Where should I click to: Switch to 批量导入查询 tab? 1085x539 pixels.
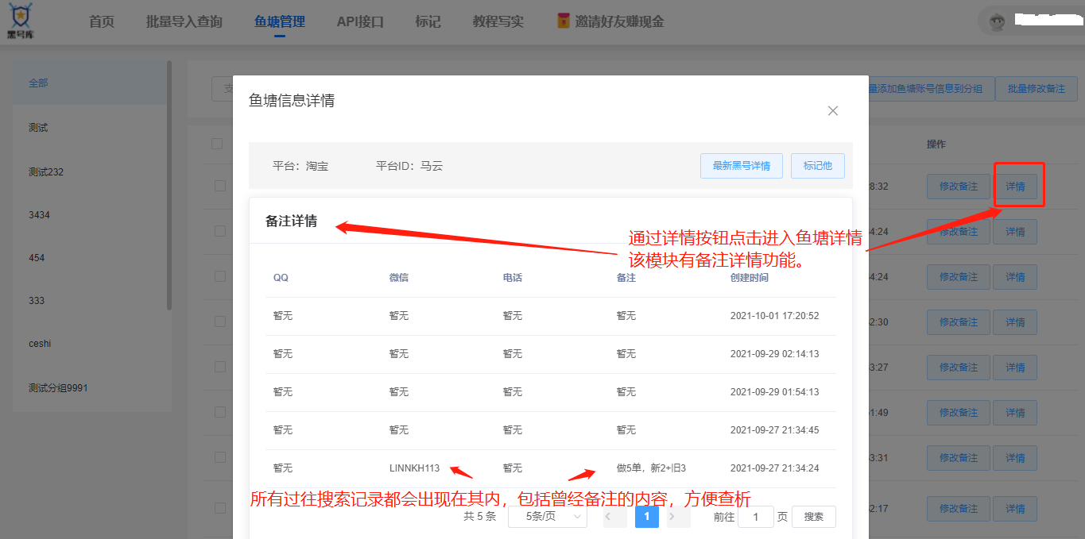coord(184,21)
